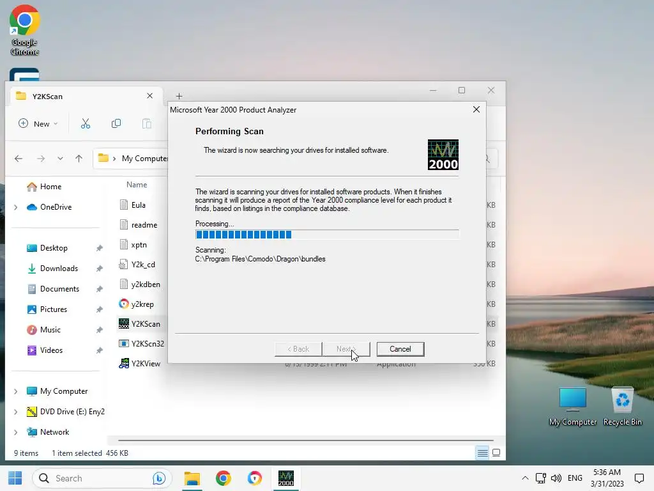Select the Eula file
The height and width of the screenshot is (491, 654).
(x=138, y=205)
